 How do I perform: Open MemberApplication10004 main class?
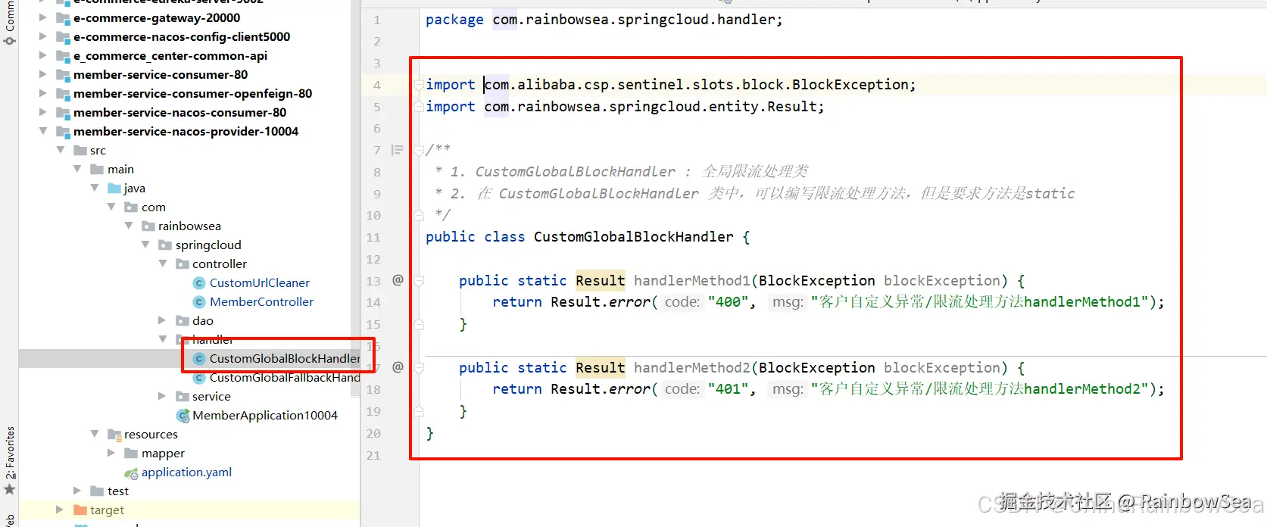click(x=264, y=415)
